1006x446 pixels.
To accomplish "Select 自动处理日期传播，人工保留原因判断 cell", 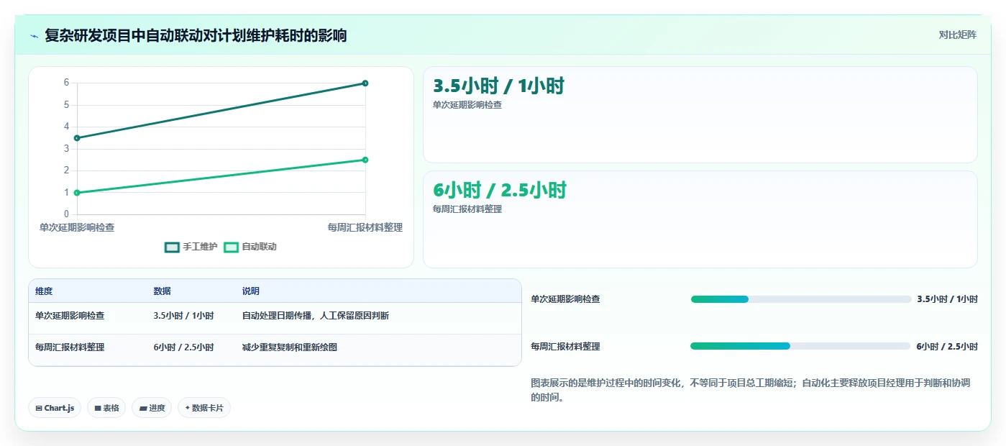I will (316, 316).
